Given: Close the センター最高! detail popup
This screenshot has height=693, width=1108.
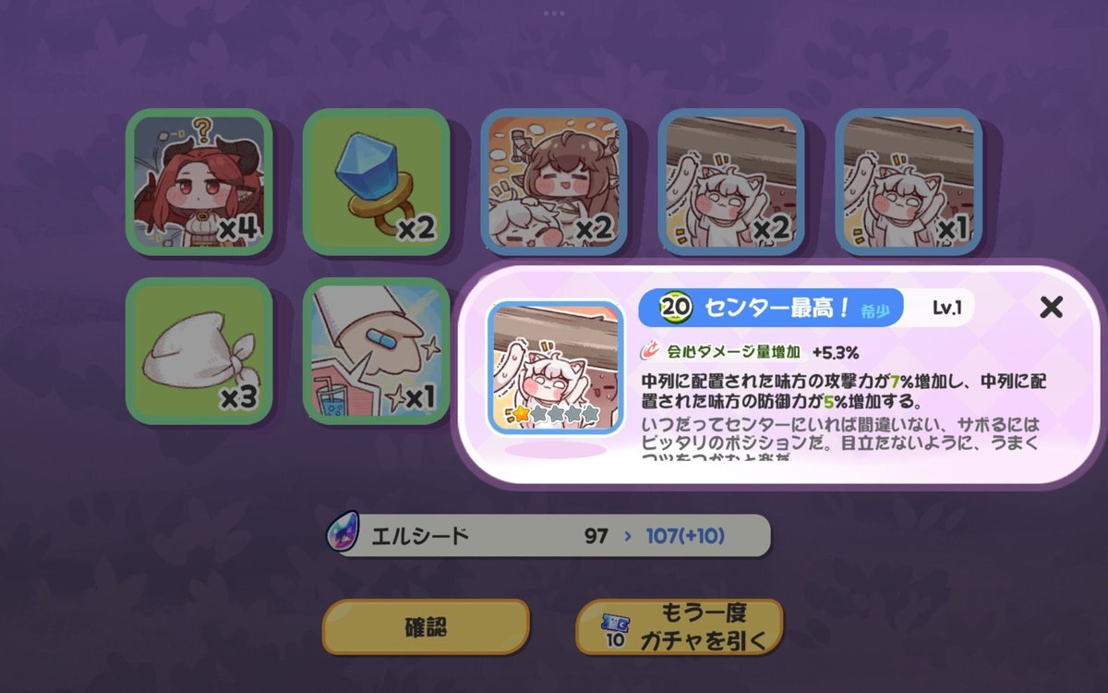Looking at the screenshot, I should coord(1051,307).
